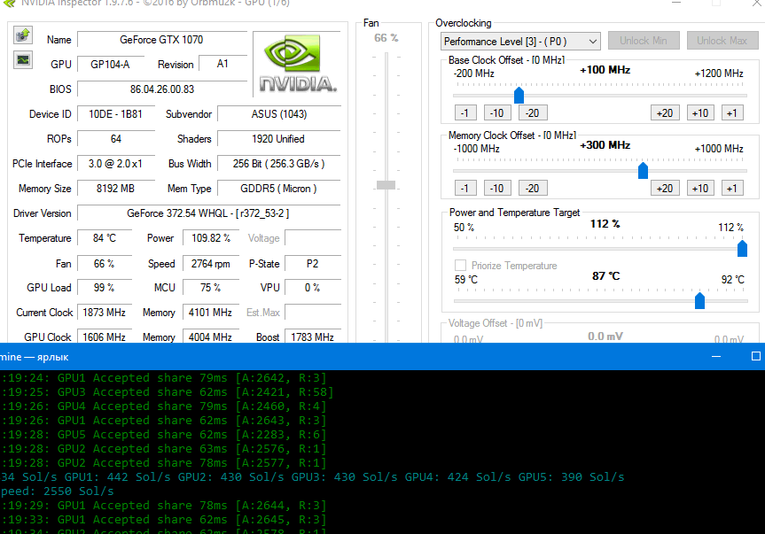The width and height of the screenshot is (765, 534).
Task: Click the GPU Load value 99 %
Action: (x=105, y=288)
